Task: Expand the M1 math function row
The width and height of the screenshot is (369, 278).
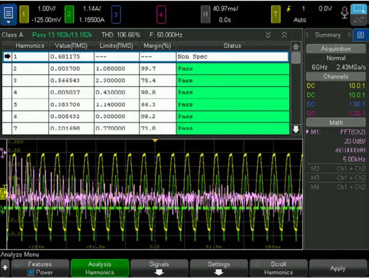Action: pyautogui.click(x=336, y=132)
